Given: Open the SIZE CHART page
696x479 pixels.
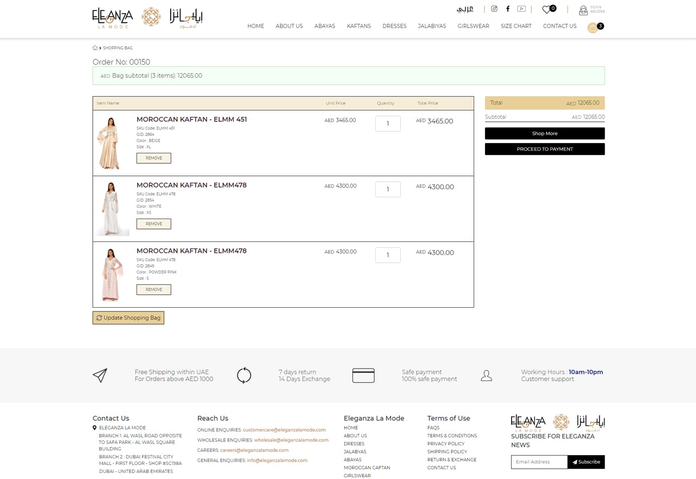Looking at the screenshot, I should tap(516, 26).
